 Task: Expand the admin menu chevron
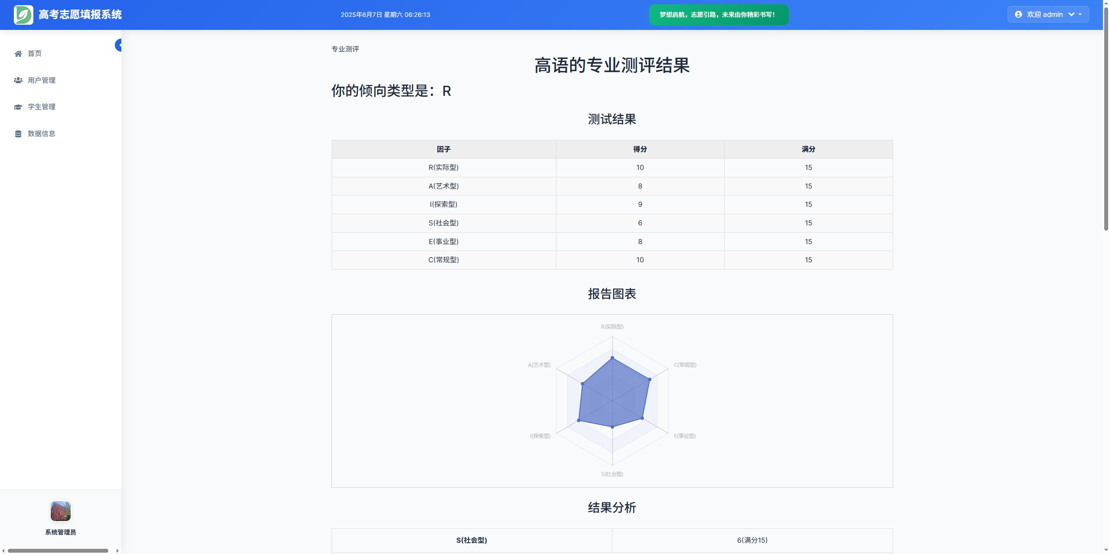(1072, 15)
